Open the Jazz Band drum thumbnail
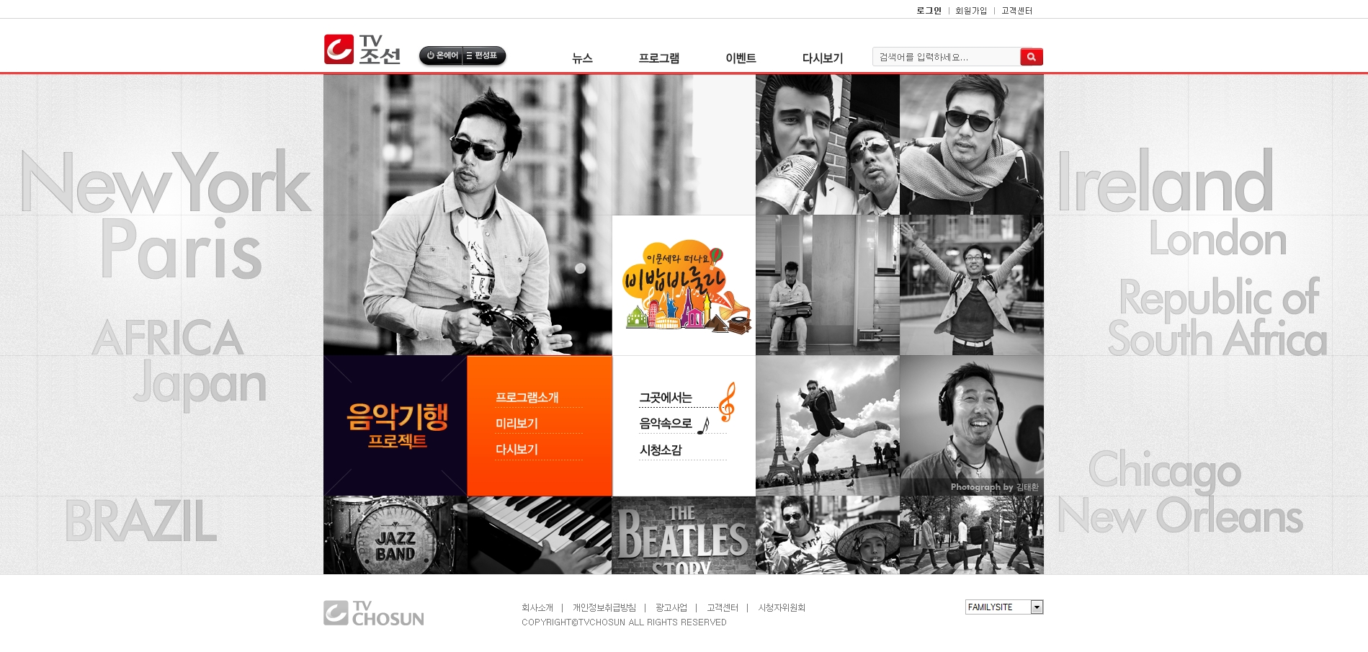 [395, 535]
